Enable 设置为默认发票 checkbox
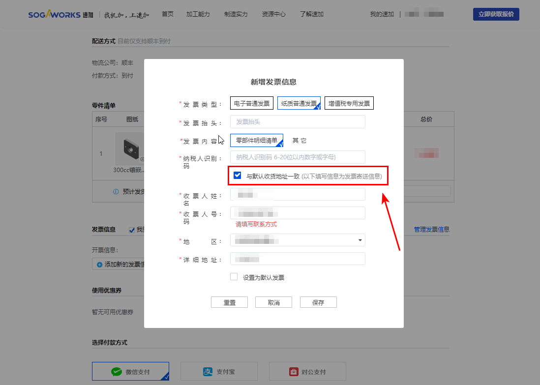 (x=234, y=277)
